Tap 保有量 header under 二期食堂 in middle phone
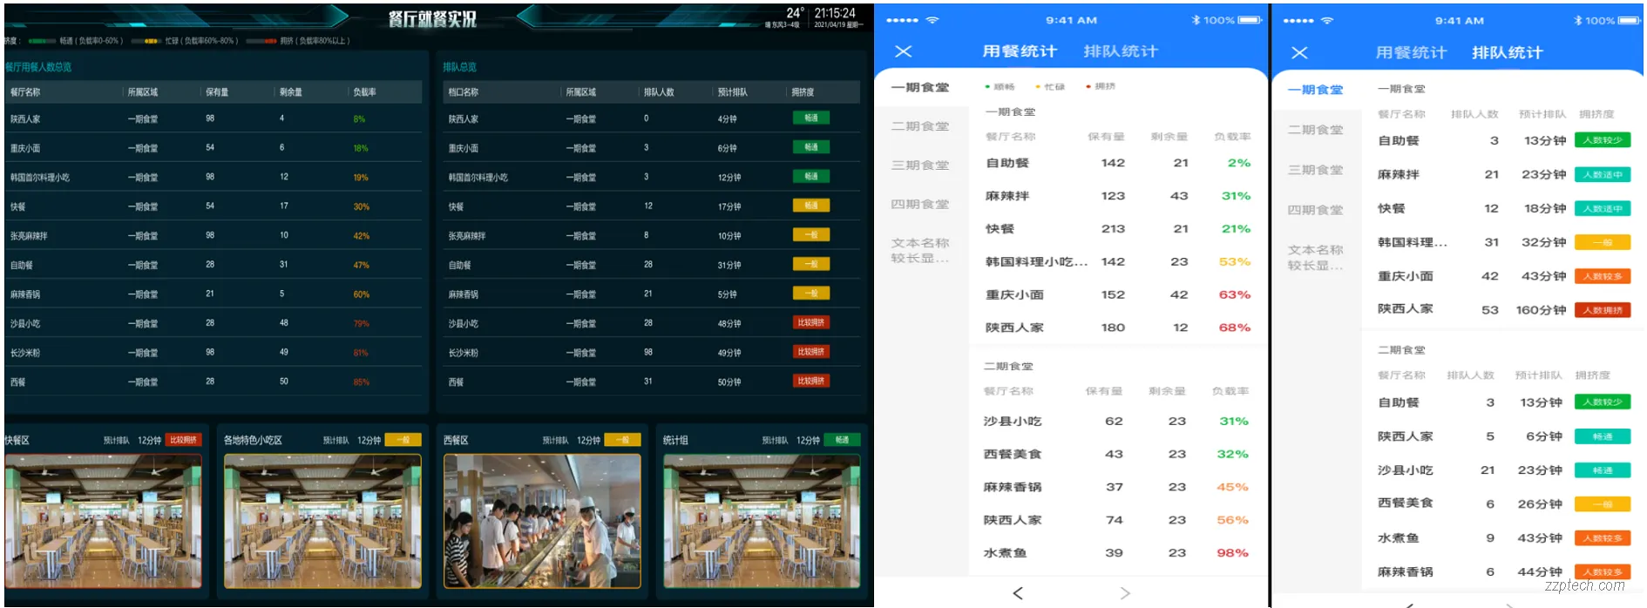1647x608 pixels. pyautogui.click(x=1103, y=391)
